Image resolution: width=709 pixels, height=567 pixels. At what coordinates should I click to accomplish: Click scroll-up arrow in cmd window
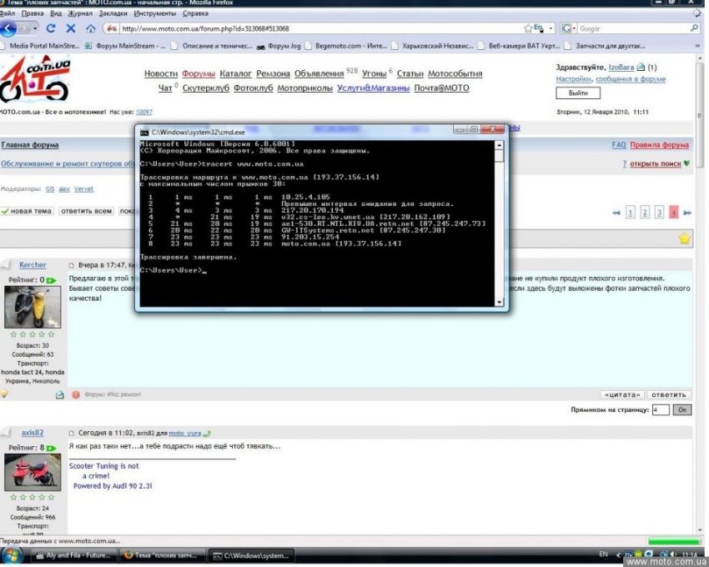(499, 146)
